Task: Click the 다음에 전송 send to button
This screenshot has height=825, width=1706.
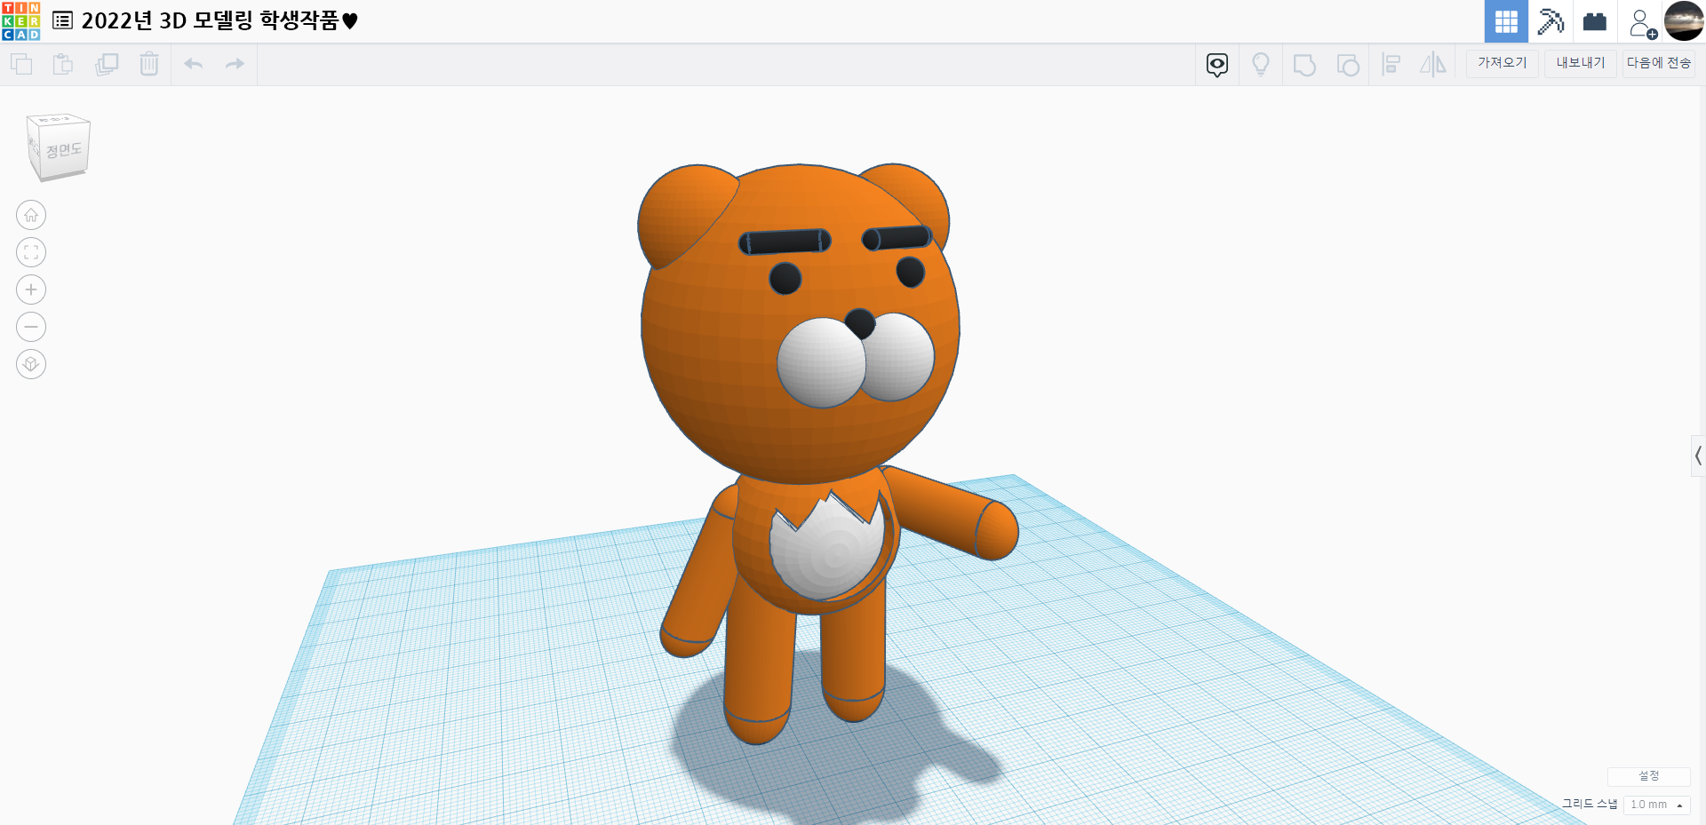Action: (x=1659, y=63)
